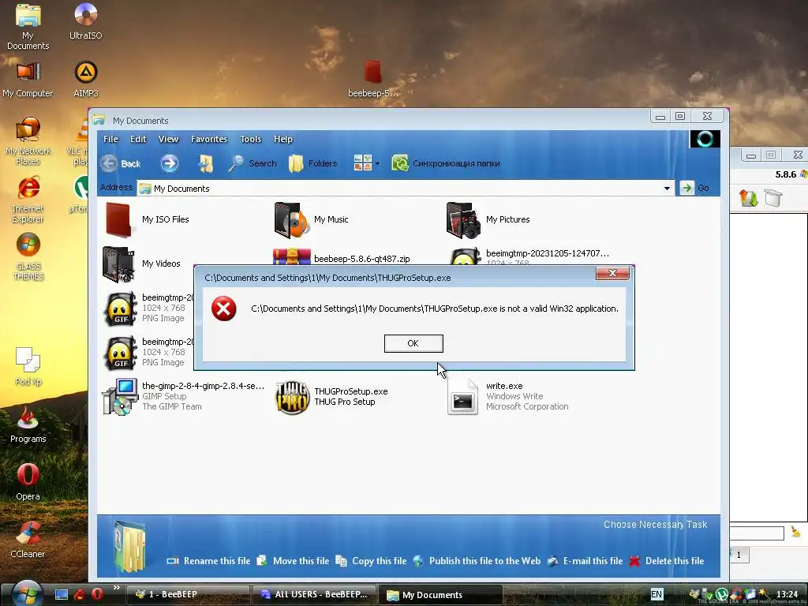Select the beebeep-5... desktop file
The image size is (808, 606).
pos(372,79)
